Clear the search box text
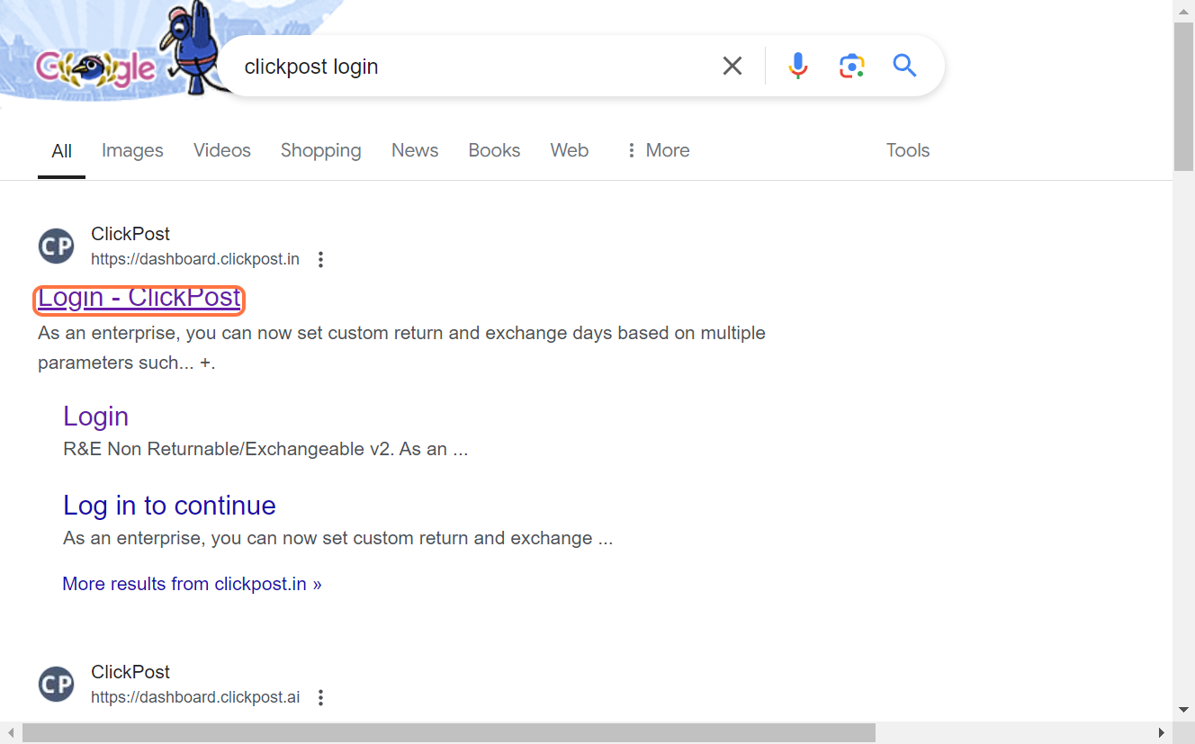The image size is (1195, 744). click(732, 66)
